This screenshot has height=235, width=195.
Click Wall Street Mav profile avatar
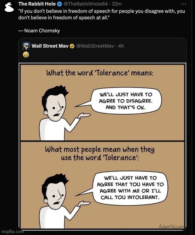[x=26, y=46]
